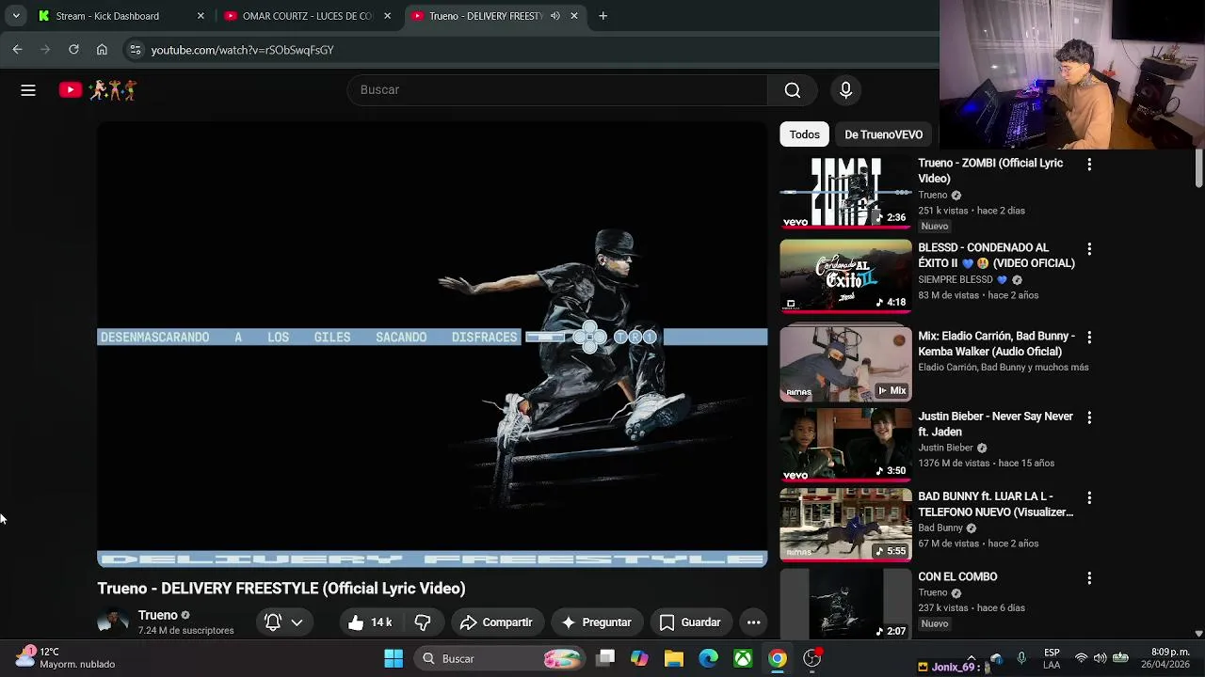
Task: Click the browser home icon
Action: coord(102,50)
